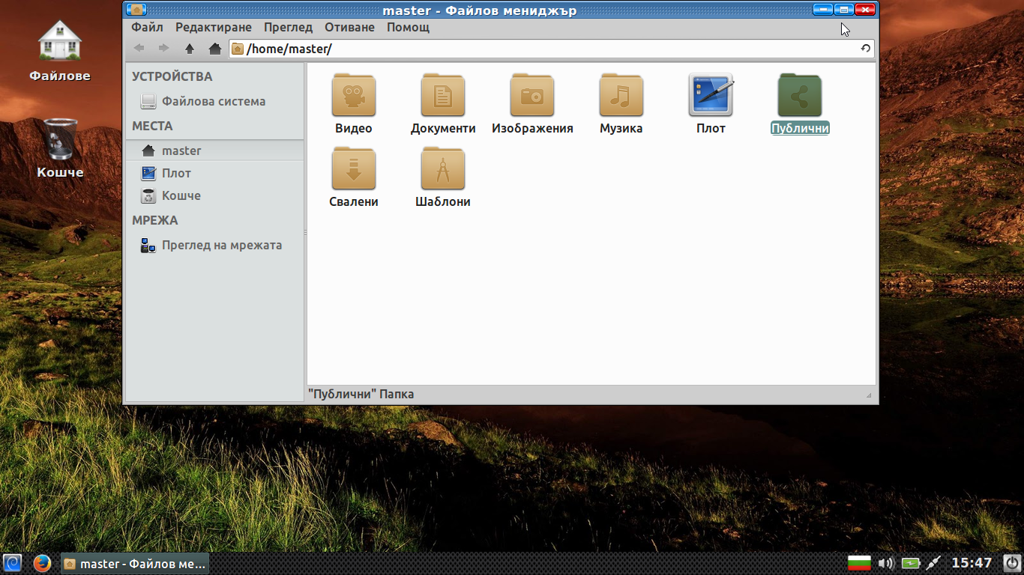The image size is (1024, 575).
Task: Click the Публични shared folder icon
Action: 800,95
